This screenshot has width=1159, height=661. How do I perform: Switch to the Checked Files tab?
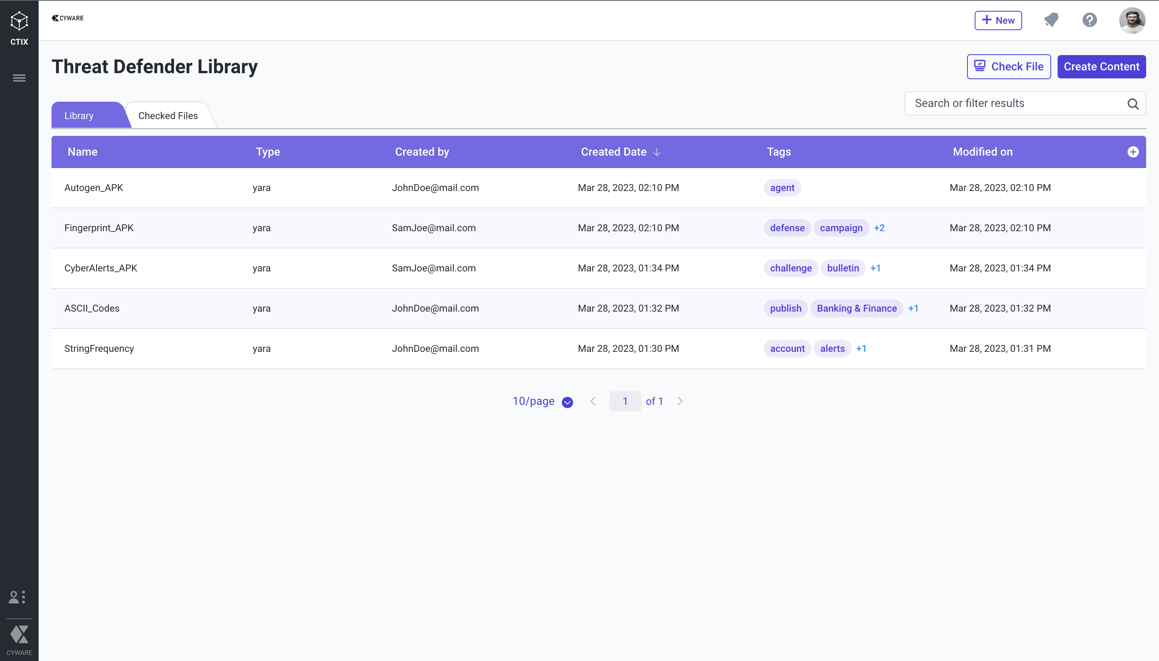pyautogui.click(x=168, y=115)
